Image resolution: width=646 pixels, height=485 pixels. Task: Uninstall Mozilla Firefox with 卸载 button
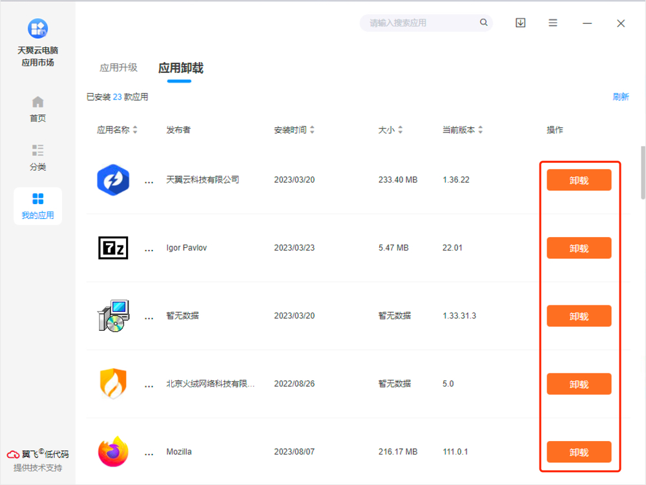(579, 452)
